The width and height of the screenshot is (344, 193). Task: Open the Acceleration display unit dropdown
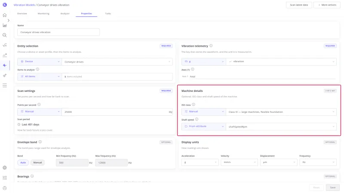[x=200, y=163]
